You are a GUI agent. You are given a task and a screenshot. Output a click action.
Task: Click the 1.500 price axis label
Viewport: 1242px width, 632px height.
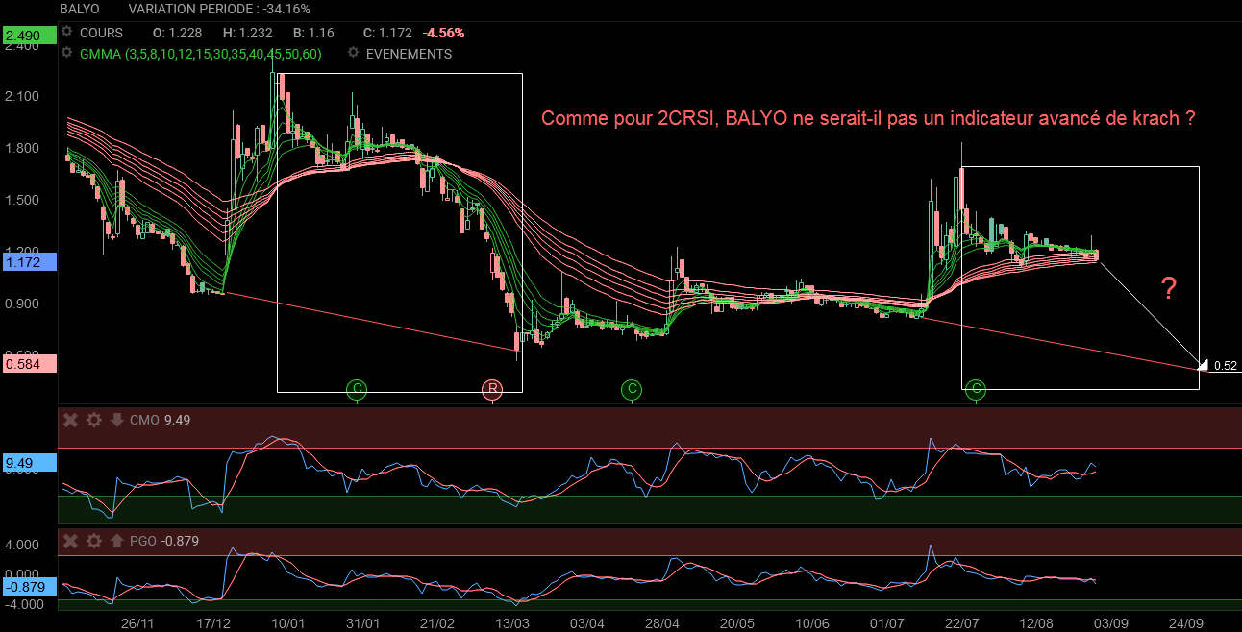(23, 200)
